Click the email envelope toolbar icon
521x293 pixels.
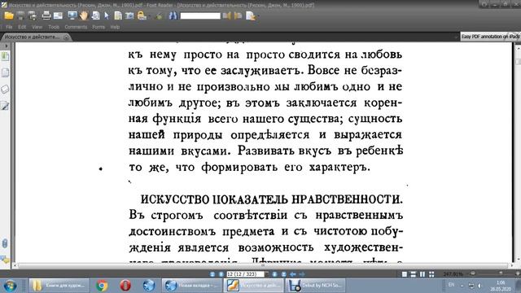(58, 15)
